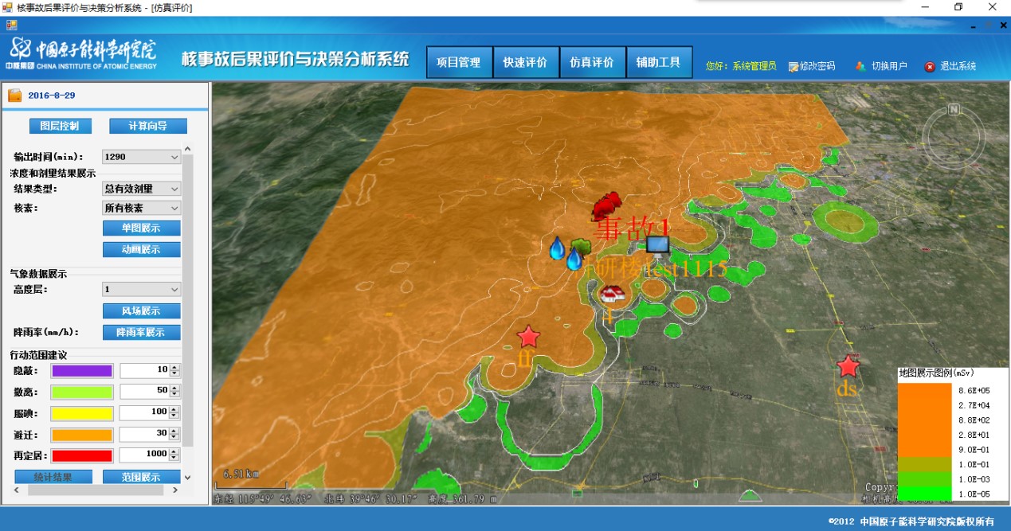Click the red accident marker 事故1

[x=606, y=205]
